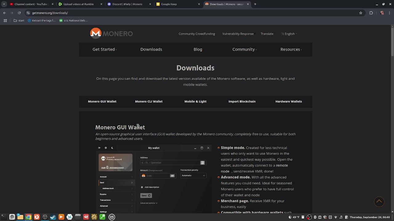Click the Monero logo in the header
Viewport: 394px width, 221px height.
click(x=111, y=33)
